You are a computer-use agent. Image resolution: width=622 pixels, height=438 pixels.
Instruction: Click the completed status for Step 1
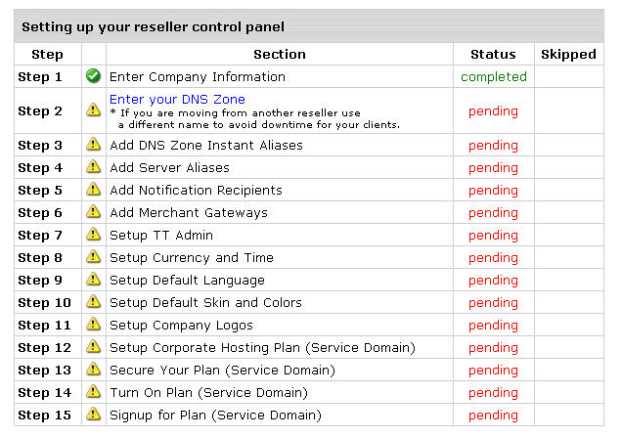(x=494, y=76)
